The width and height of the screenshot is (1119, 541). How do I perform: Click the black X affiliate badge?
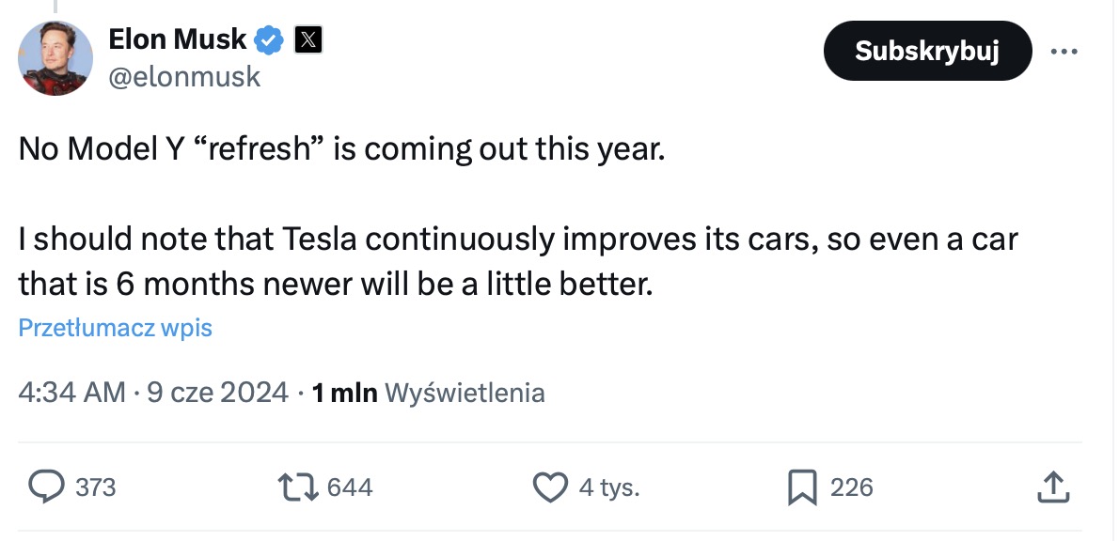tap(307, 39)
